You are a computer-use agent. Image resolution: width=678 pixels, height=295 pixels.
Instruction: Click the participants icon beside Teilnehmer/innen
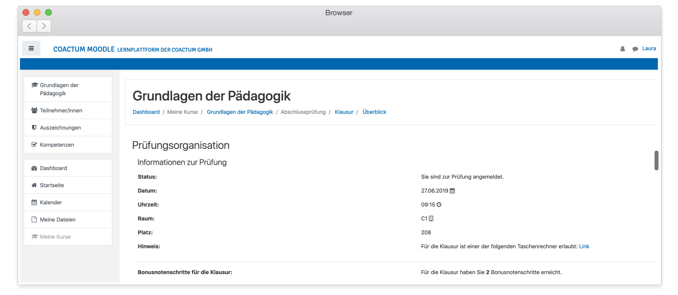[x=34, y=110]
